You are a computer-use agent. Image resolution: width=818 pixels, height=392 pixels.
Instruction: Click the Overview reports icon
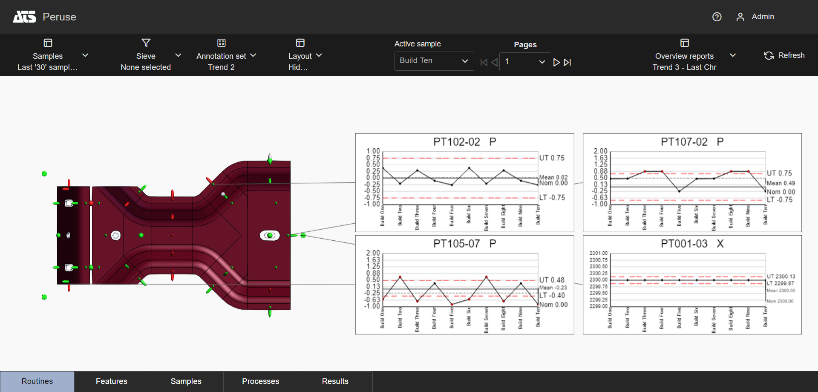tap(684, 43)
